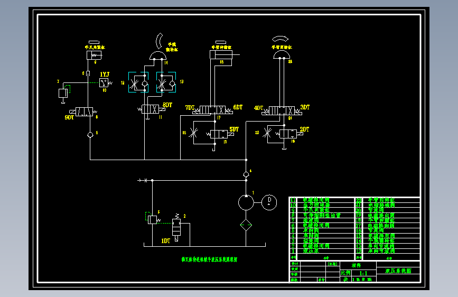Click the directional valve beside 9DT

(x=84, y=112)
